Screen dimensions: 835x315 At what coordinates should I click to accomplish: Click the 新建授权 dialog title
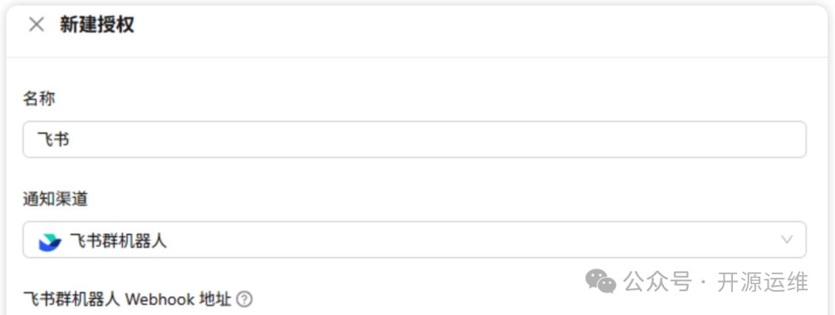(x=97, y=25)
